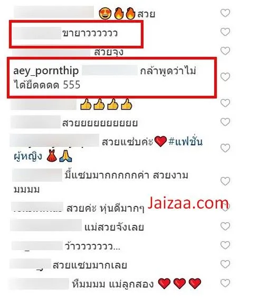Like the สวยค่ะ หุ่นดีมากๆ comment

click(225, 207)
